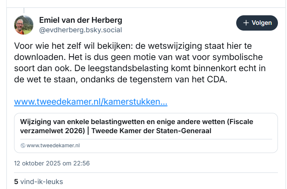Click the empty area inside the link preview card
This screenshot has height=189, width=287.
click(186, 146)
